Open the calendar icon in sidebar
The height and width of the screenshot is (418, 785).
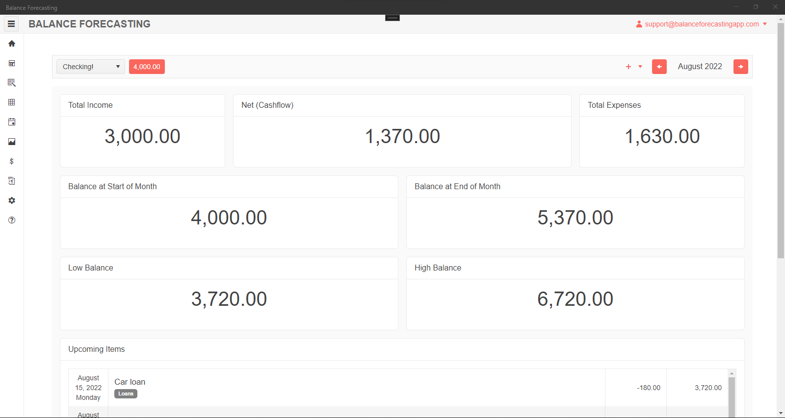12,122
